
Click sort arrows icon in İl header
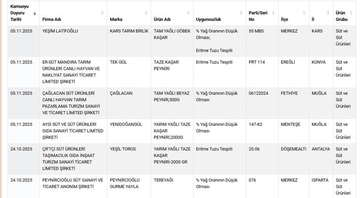click(x=329, y=13)
